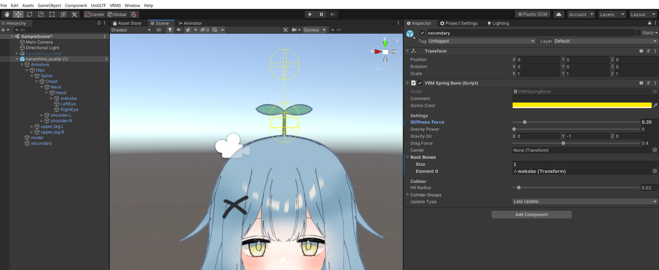Open the Layer Default dropdown
The width and height of the screenshot is (659, 270).
[605, 41]
